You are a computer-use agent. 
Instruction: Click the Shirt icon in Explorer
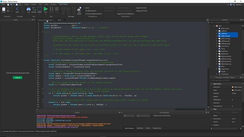(x=220, y=67)
